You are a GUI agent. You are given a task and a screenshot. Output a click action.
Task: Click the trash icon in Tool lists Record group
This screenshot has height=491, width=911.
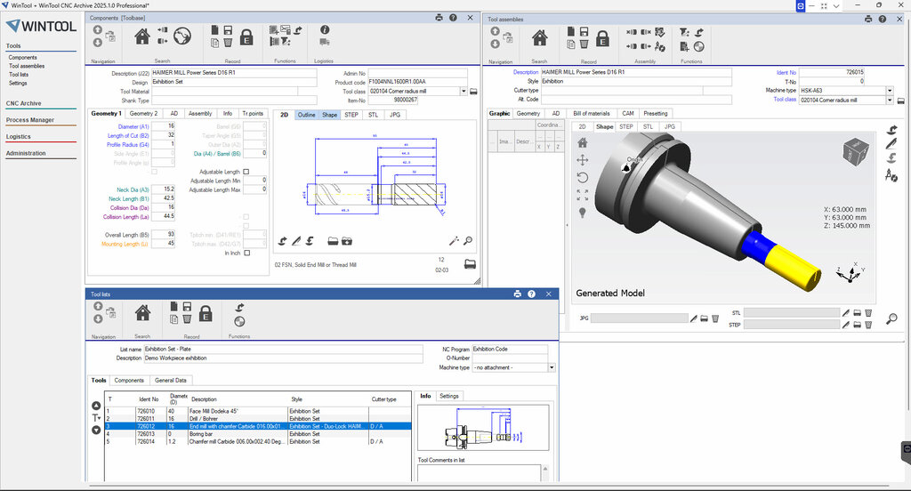pyautogui.click(x=187, y=319)
